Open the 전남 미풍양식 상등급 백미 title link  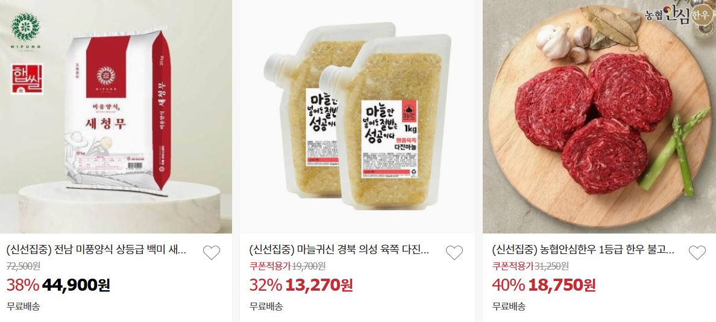96,250
